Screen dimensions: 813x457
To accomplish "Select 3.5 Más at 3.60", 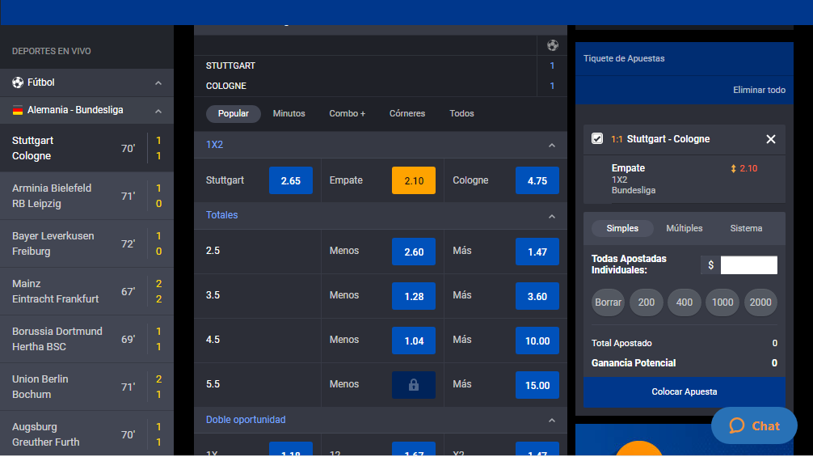I will pos(537,296).
